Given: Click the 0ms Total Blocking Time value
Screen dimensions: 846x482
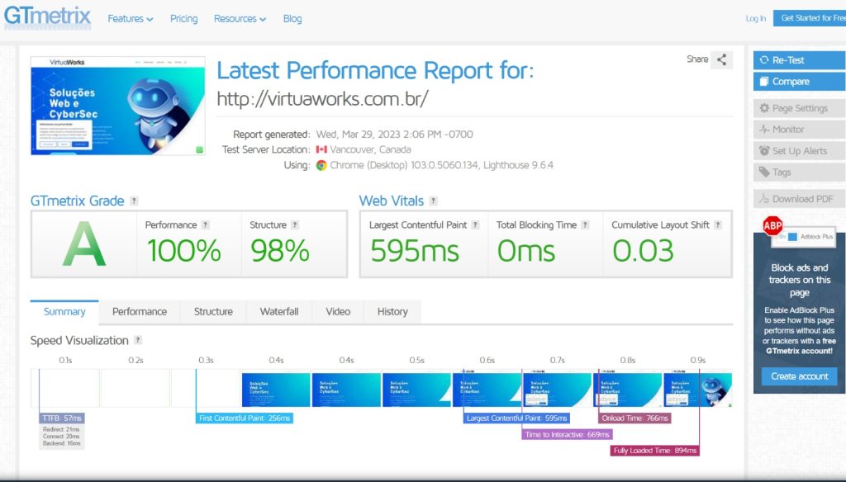Looking at the screenshot, I should tap(526, 251).
